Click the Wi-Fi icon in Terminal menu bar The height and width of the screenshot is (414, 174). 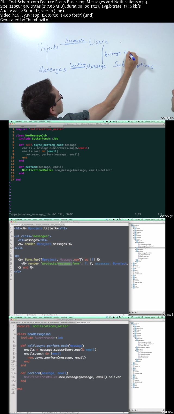(142, 122)
